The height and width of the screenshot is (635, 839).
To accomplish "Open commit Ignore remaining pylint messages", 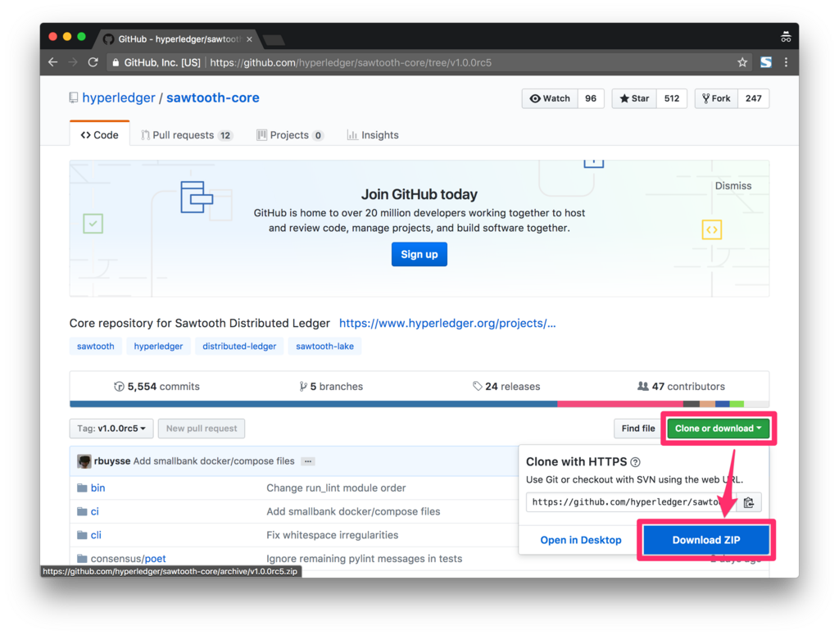I will pos(365,559).
